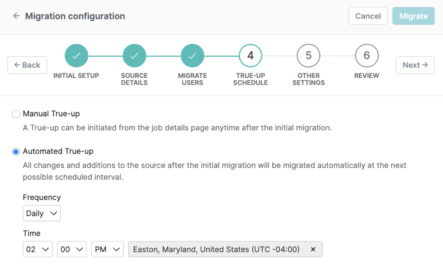Click the Migrate Users completed step circle
The width and height of the screenshot is (443, 267).
[192, 56]
